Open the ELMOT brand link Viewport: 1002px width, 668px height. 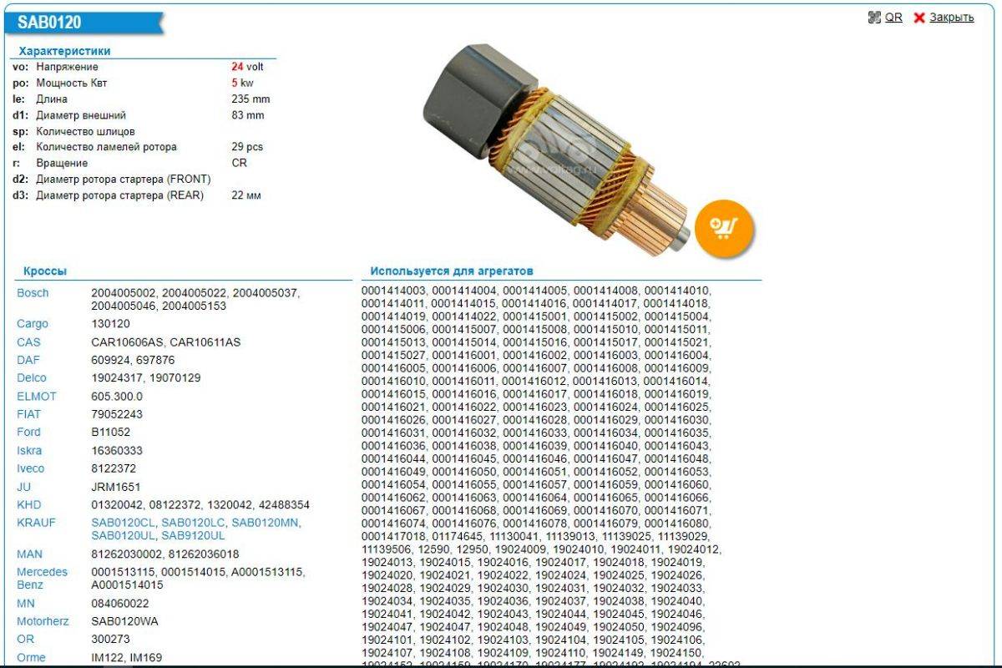click(37, 397)
